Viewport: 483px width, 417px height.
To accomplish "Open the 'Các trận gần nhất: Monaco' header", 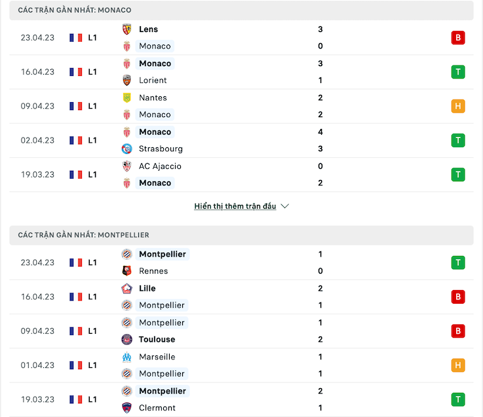I will coord(241,10).
